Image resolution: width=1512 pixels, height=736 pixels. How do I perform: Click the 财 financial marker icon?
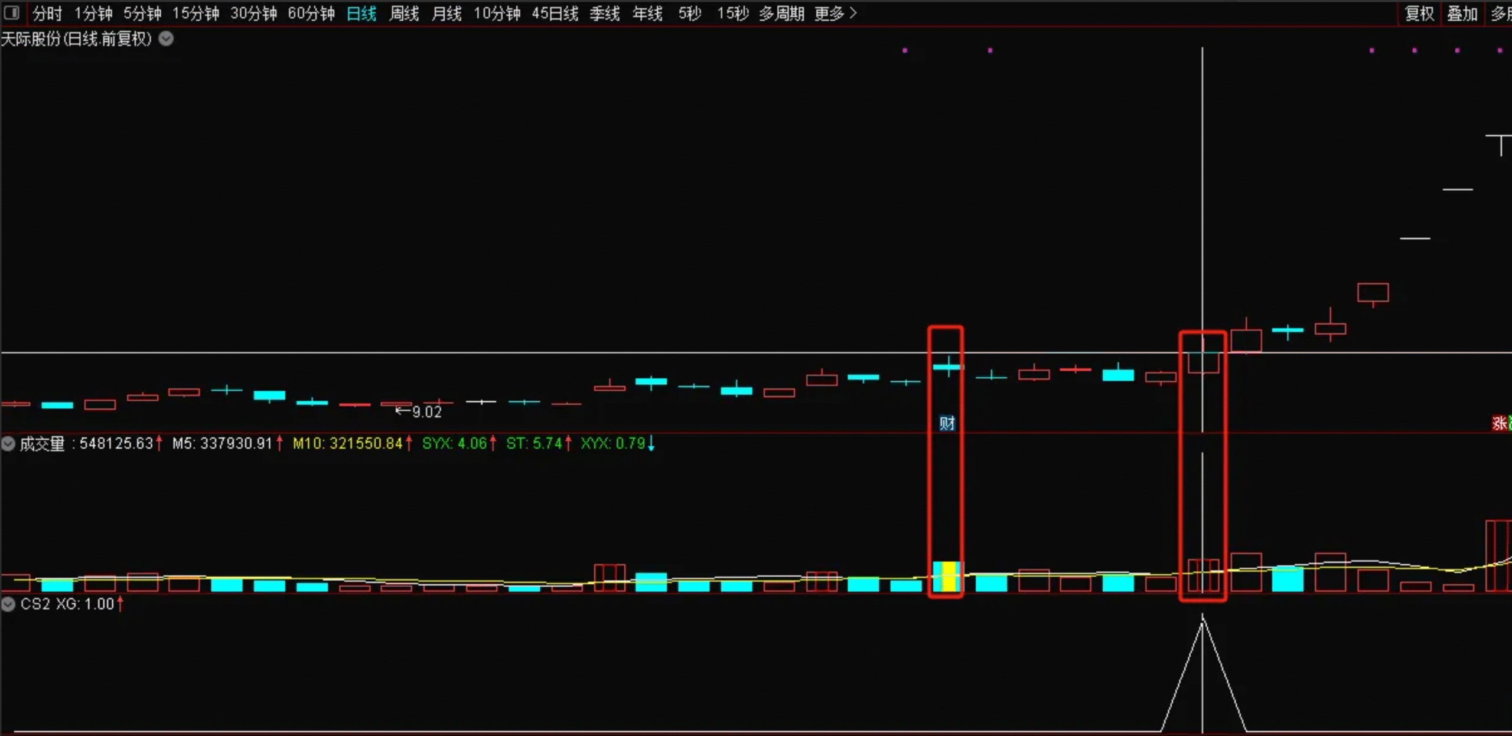[x=947, y=423]
